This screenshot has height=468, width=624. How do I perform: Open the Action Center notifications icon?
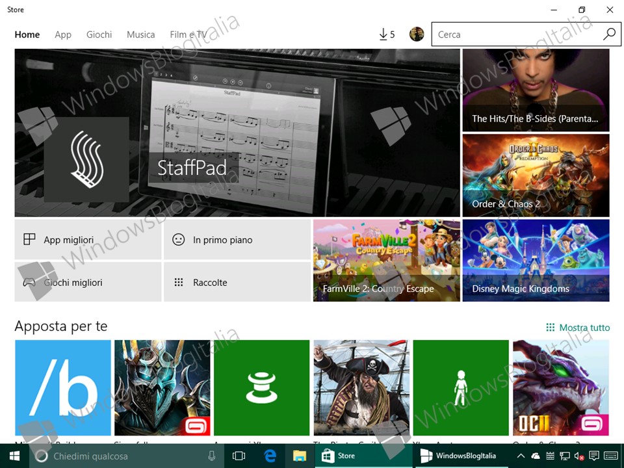(x=593, y=456)
